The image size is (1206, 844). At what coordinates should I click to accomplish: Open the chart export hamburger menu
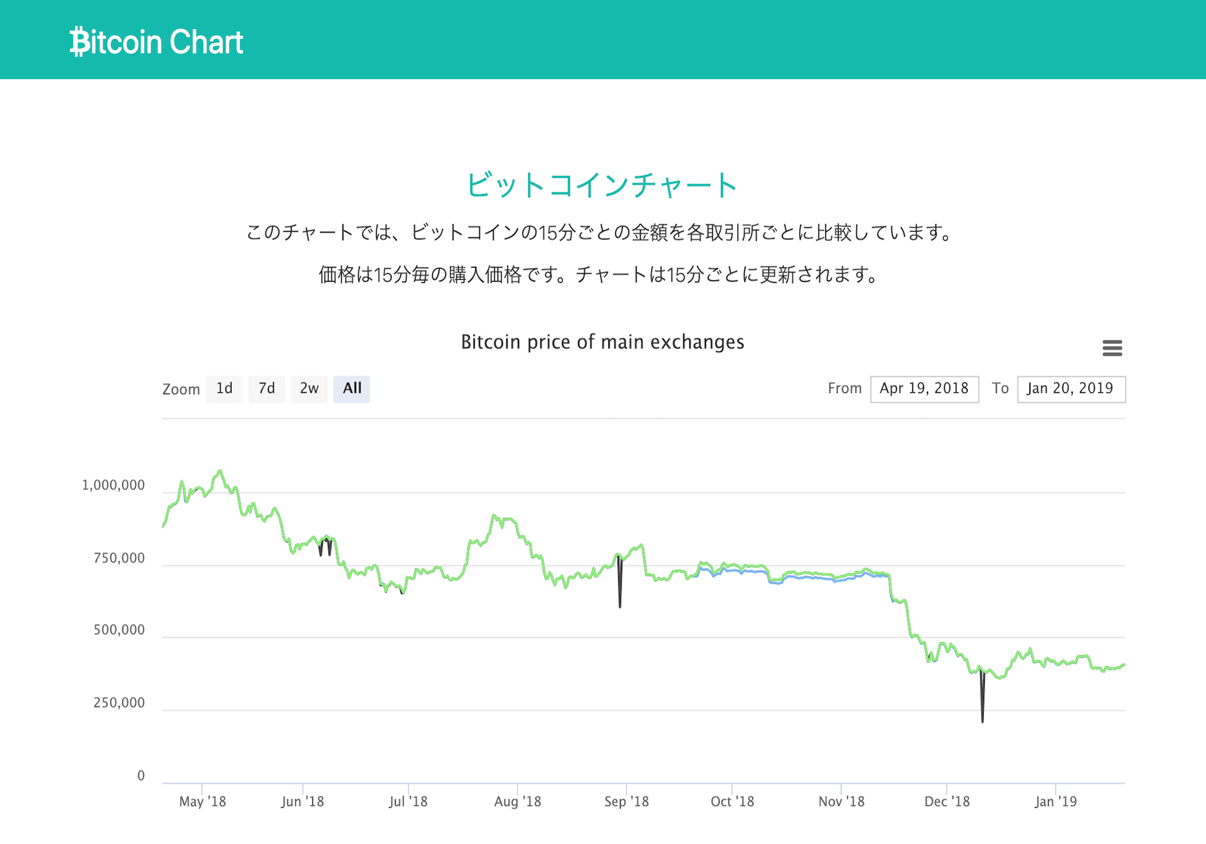tap(1113, 348)
